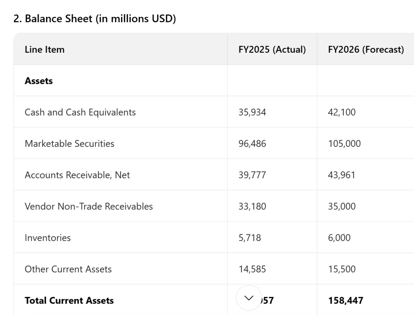414x315 pixels.
Task: Click the Cash and Cash Equivalents label
Action: [80, 112]
